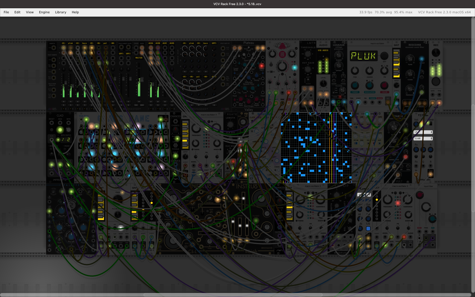Open the Library menu
Image resolution: width=475 pixels, height=297 pixels.
point(61,12)
